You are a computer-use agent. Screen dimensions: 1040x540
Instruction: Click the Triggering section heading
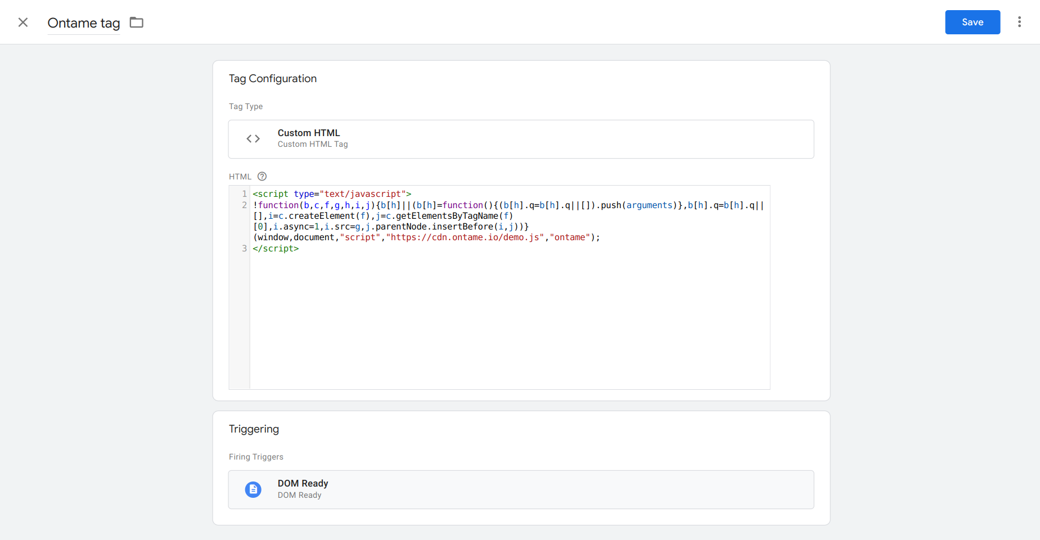pos(254,429)
